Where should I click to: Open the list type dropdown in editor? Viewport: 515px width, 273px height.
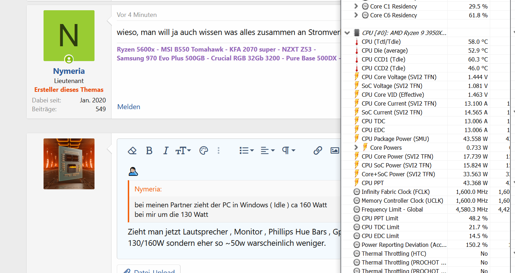point(247,151)
